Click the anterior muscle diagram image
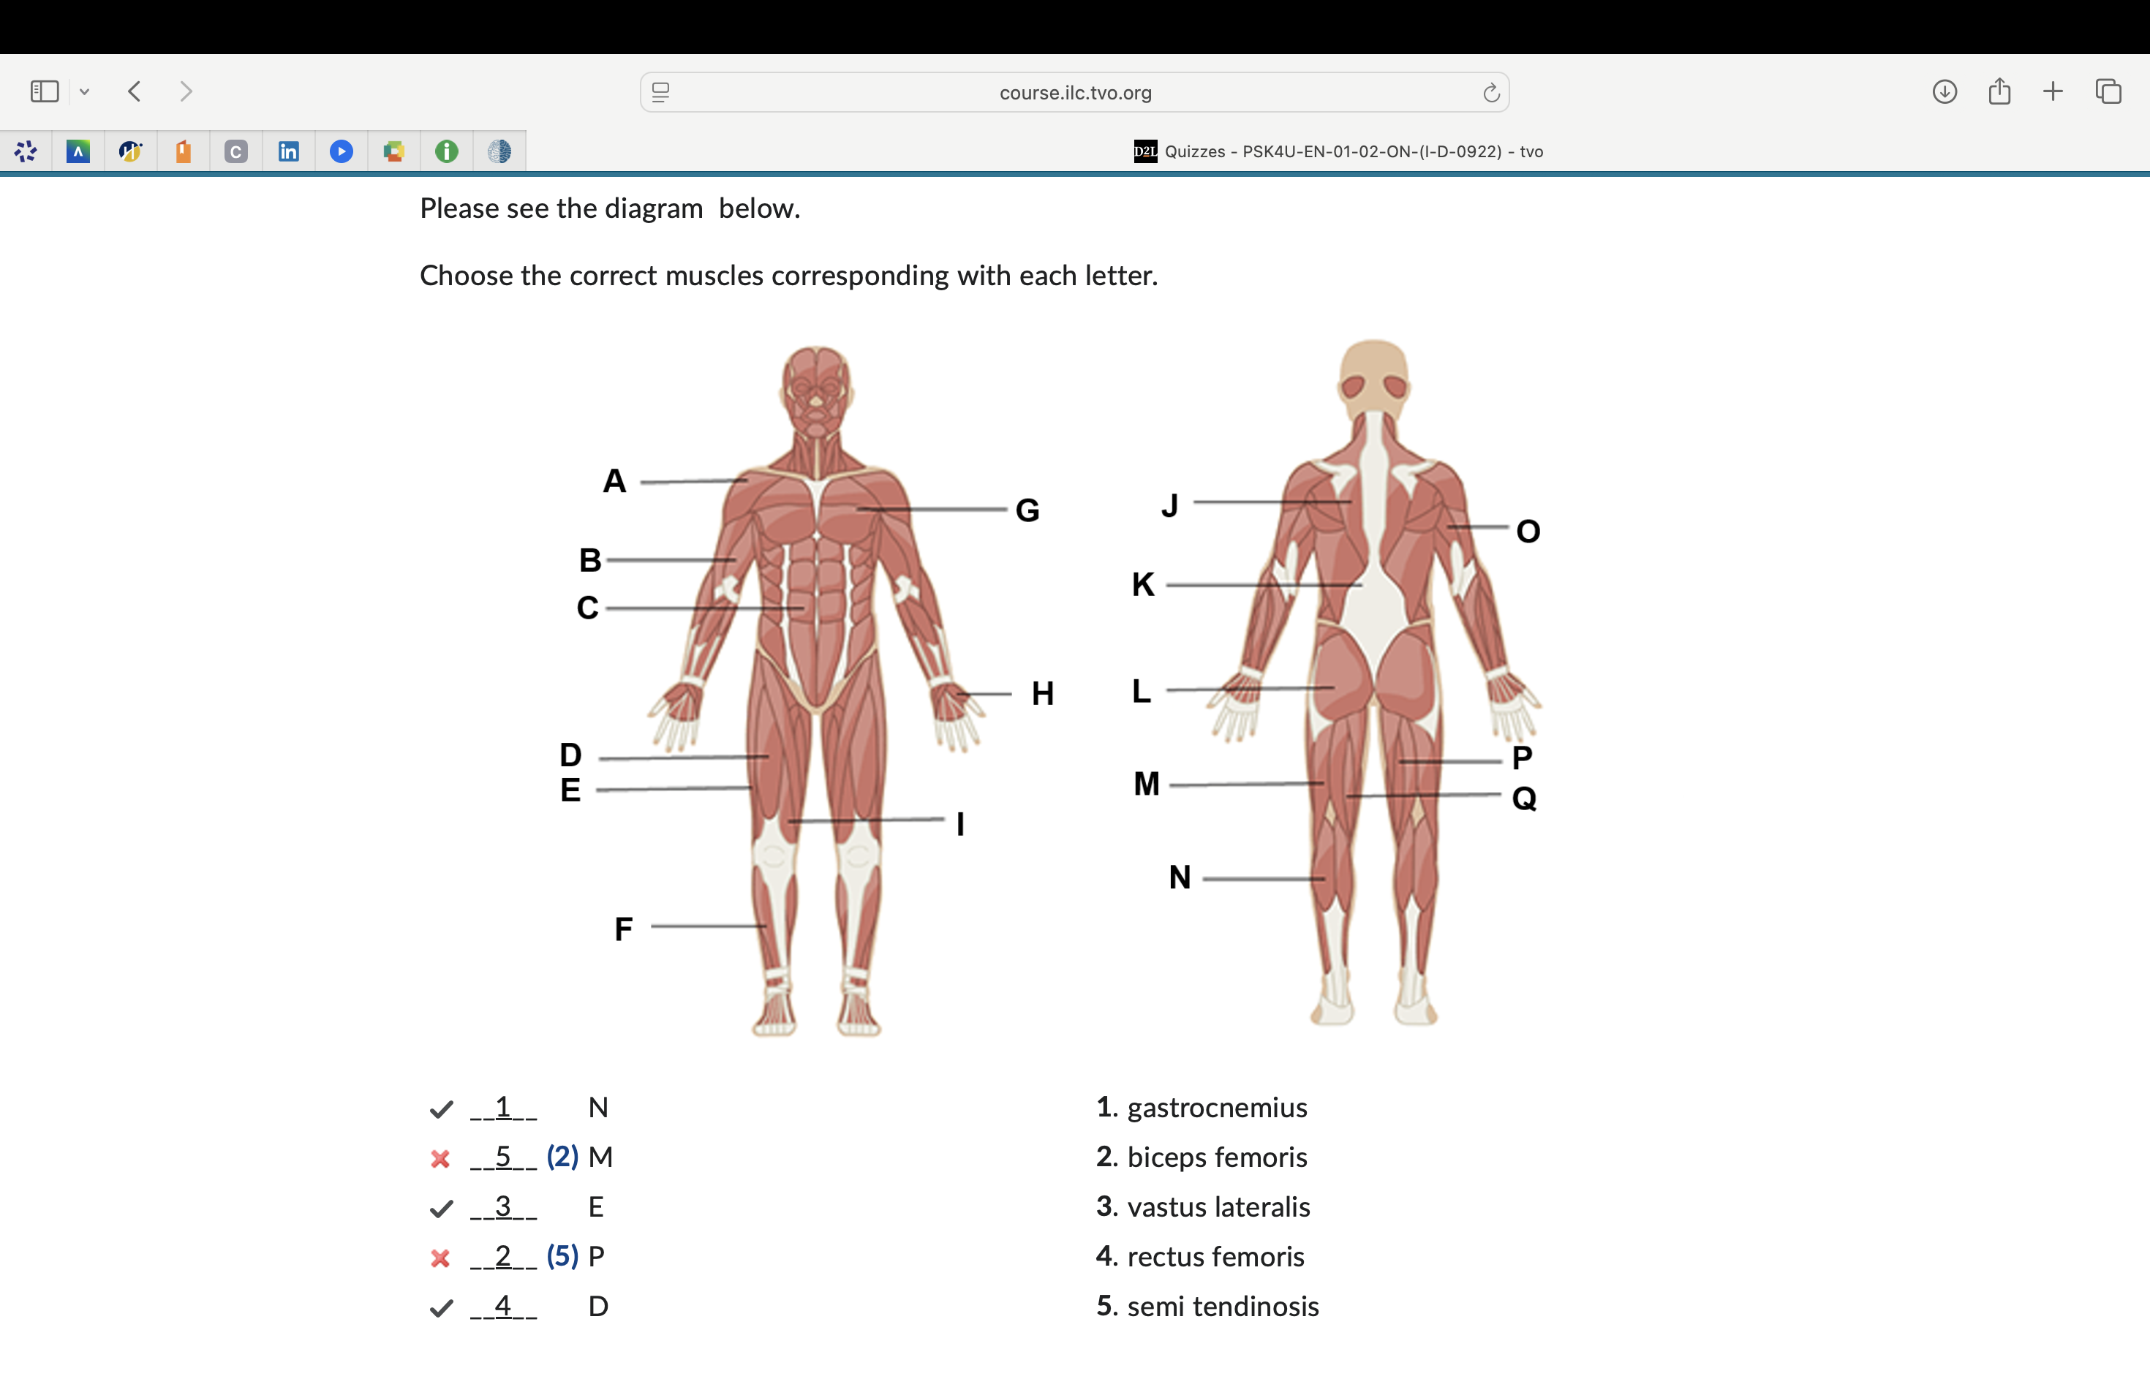 [x=815, y=690]
